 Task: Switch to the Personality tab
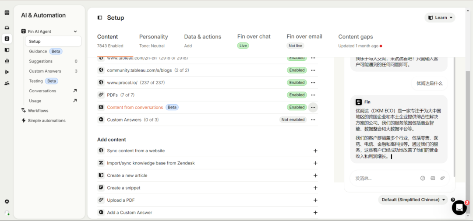coord(153,37)
